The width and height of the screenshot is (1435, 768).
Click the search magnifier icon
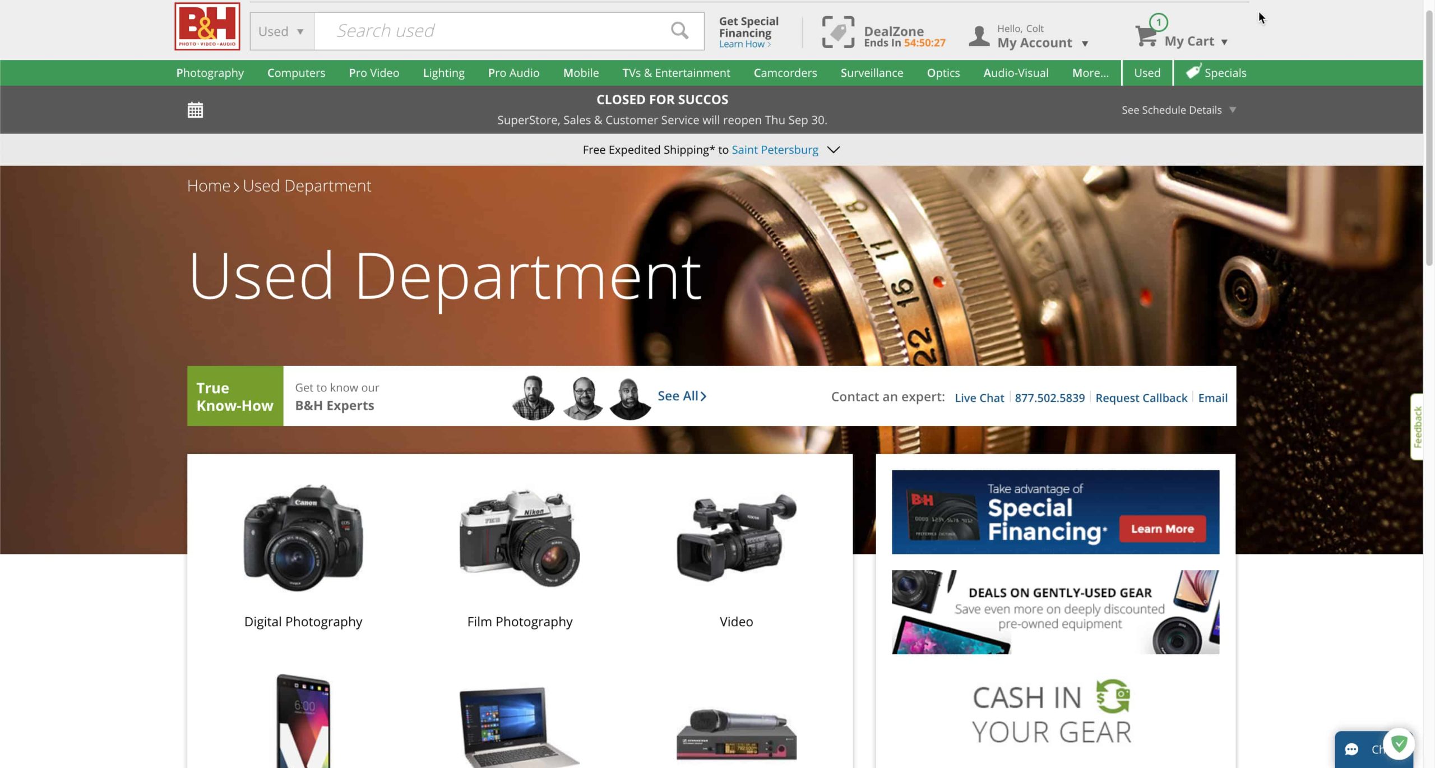(679, 31)
